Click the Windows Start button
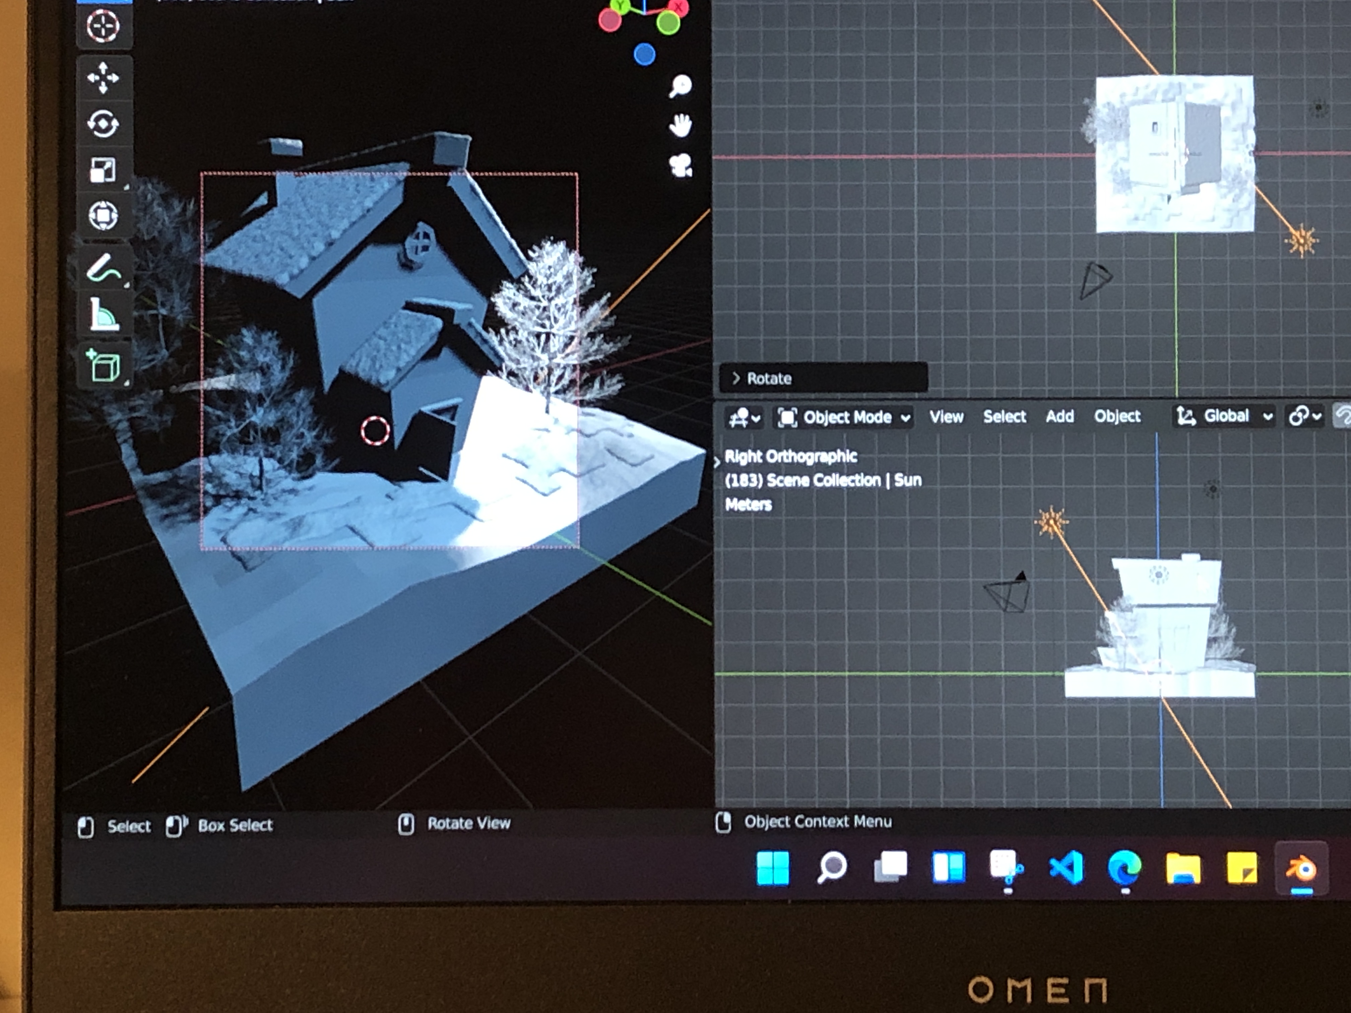Image resolution: width=1351 pixels, height=1013 pixels. (x=773, y=868)
